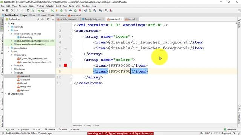Click the hammer Make Project icon
The height and width of the screenshot is (135, 241).
tap(33, 10)
